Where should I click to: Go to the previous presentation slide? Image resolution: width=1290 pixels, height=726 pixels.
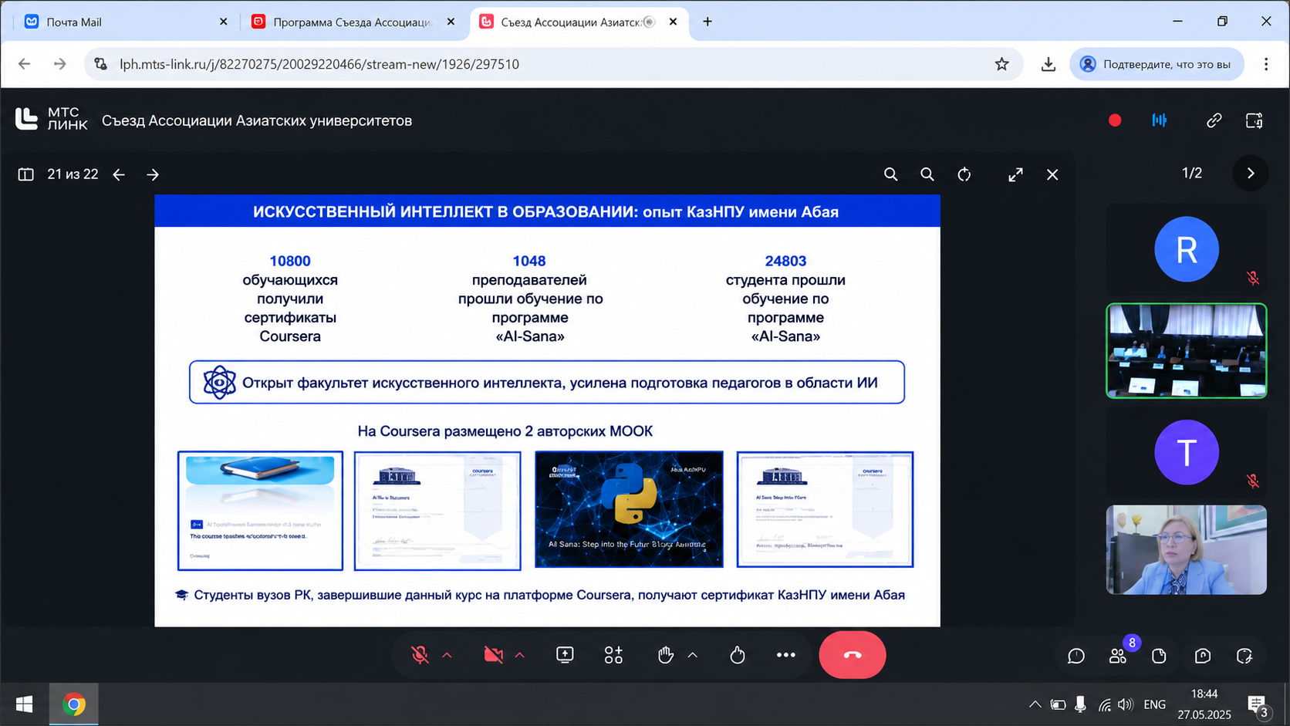point(119,174)
